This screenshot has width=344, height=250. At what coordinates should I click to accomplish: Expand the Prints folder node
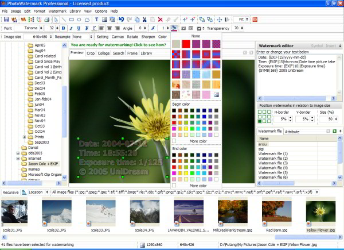[24, 137]
